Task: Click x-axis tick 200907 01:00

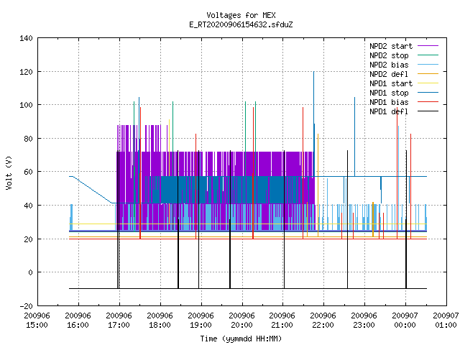Action: coord(446,320)
